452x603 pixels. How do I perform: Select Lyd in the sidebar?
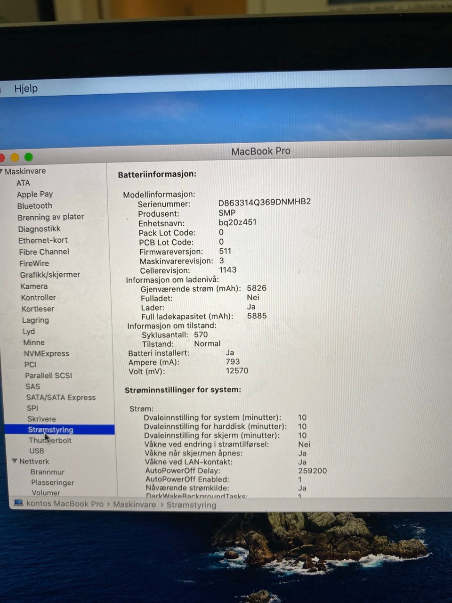click(x=29, y=332)
